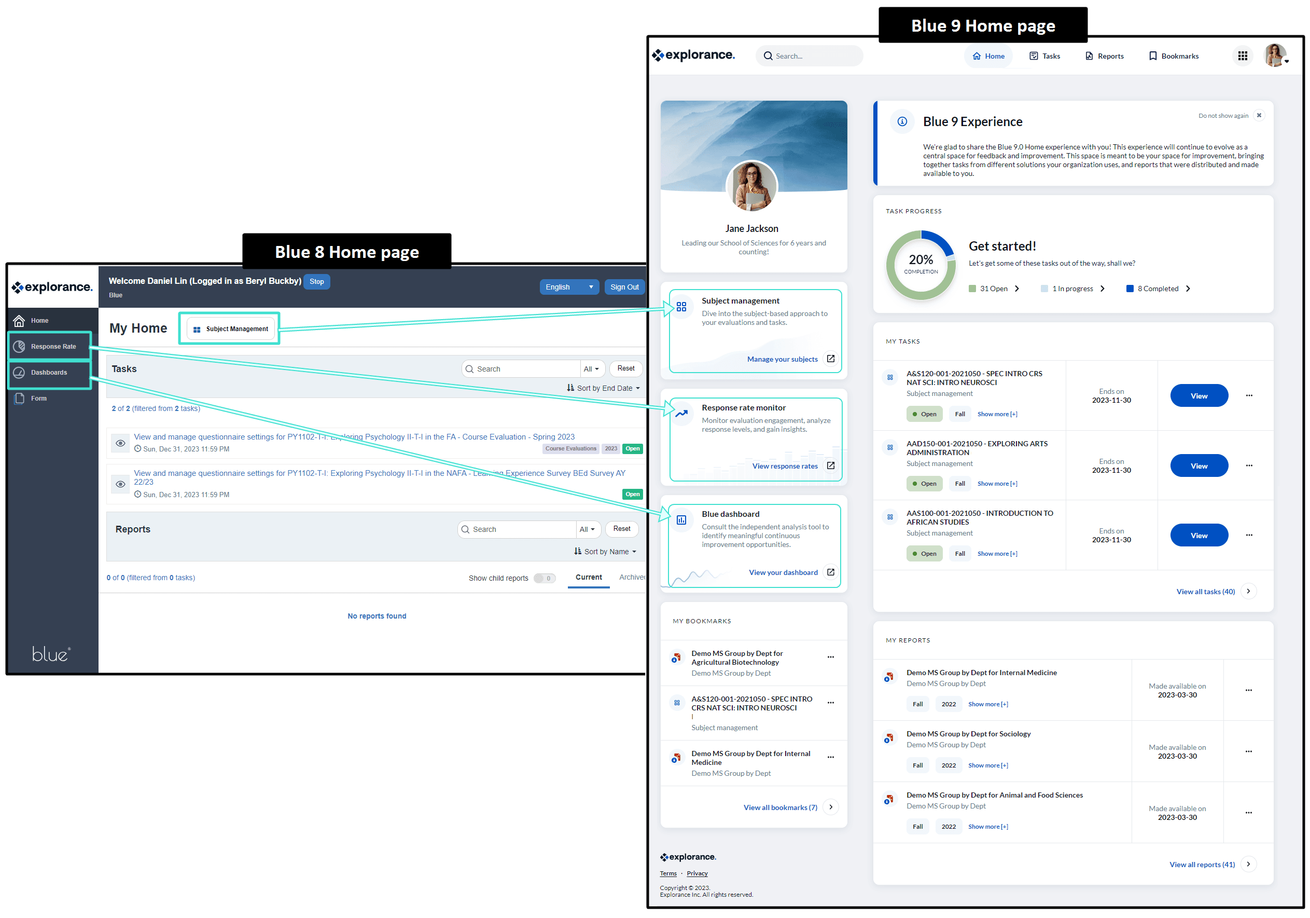The image size is (1310, 918).
Task: Expand the 31 Open tasks chevron
Action: click(x=1017, y=289)
